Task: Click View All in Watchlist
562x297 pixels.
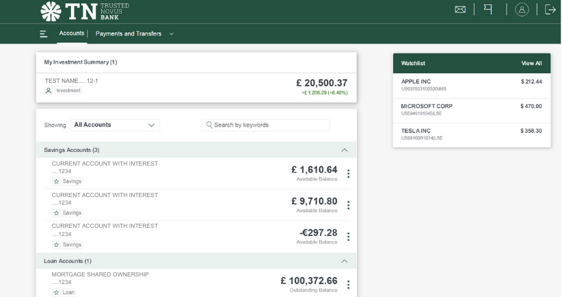Action: (x=531, y=63)
